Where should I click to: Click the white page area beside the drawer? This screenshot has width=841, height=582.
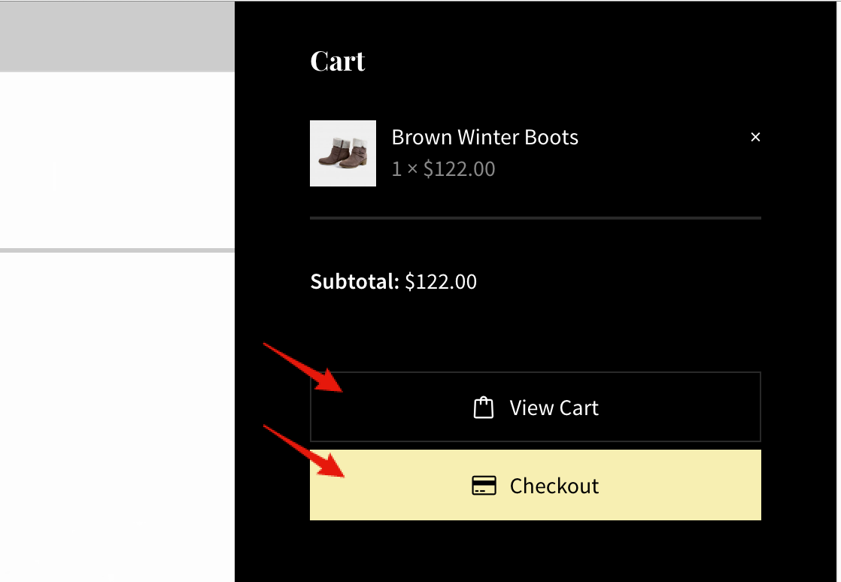[x=117, y=158]
